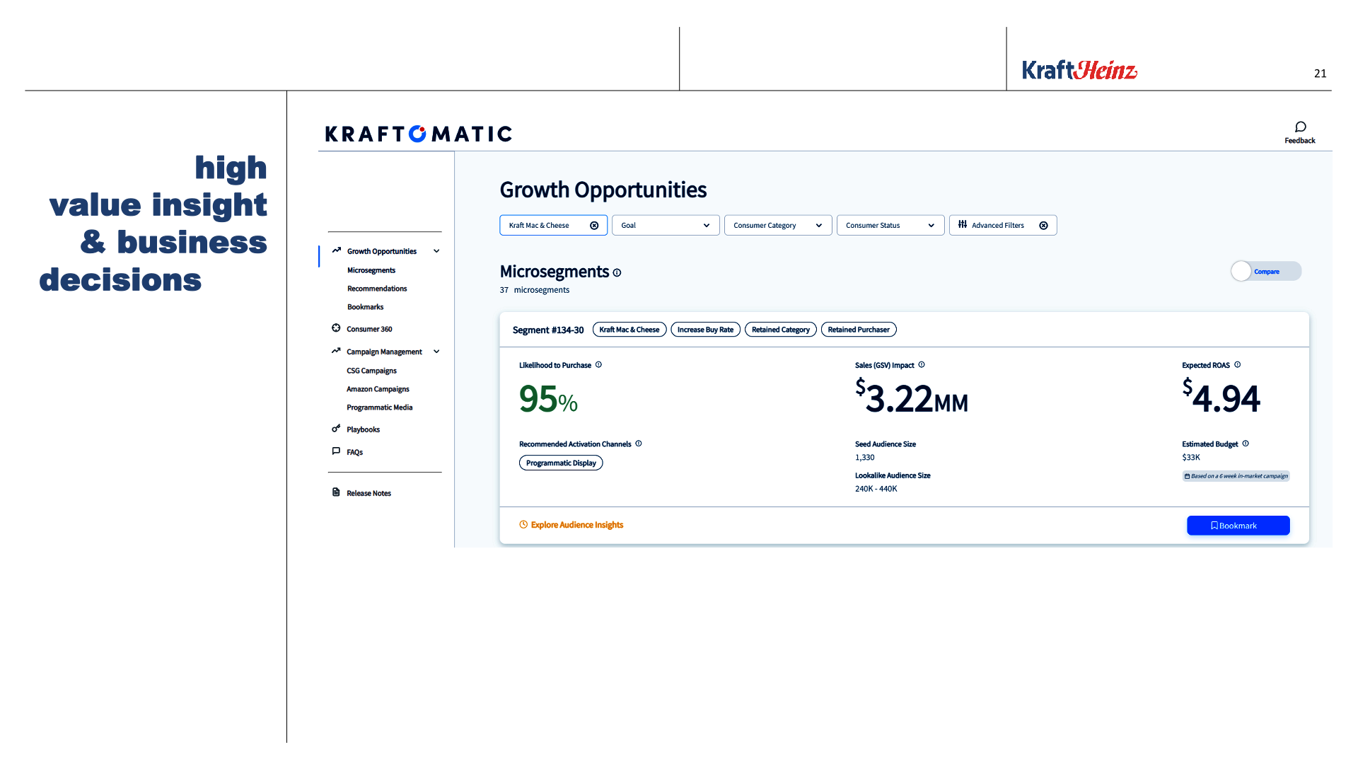Open Release Notes
Image resolution: width=1358 pixels, height=764 pixels.
[x=368, y=493]
